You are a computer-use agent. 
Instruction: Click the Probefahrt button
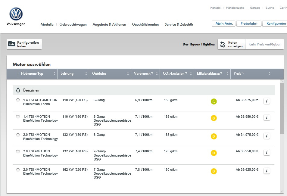[248, 23]
